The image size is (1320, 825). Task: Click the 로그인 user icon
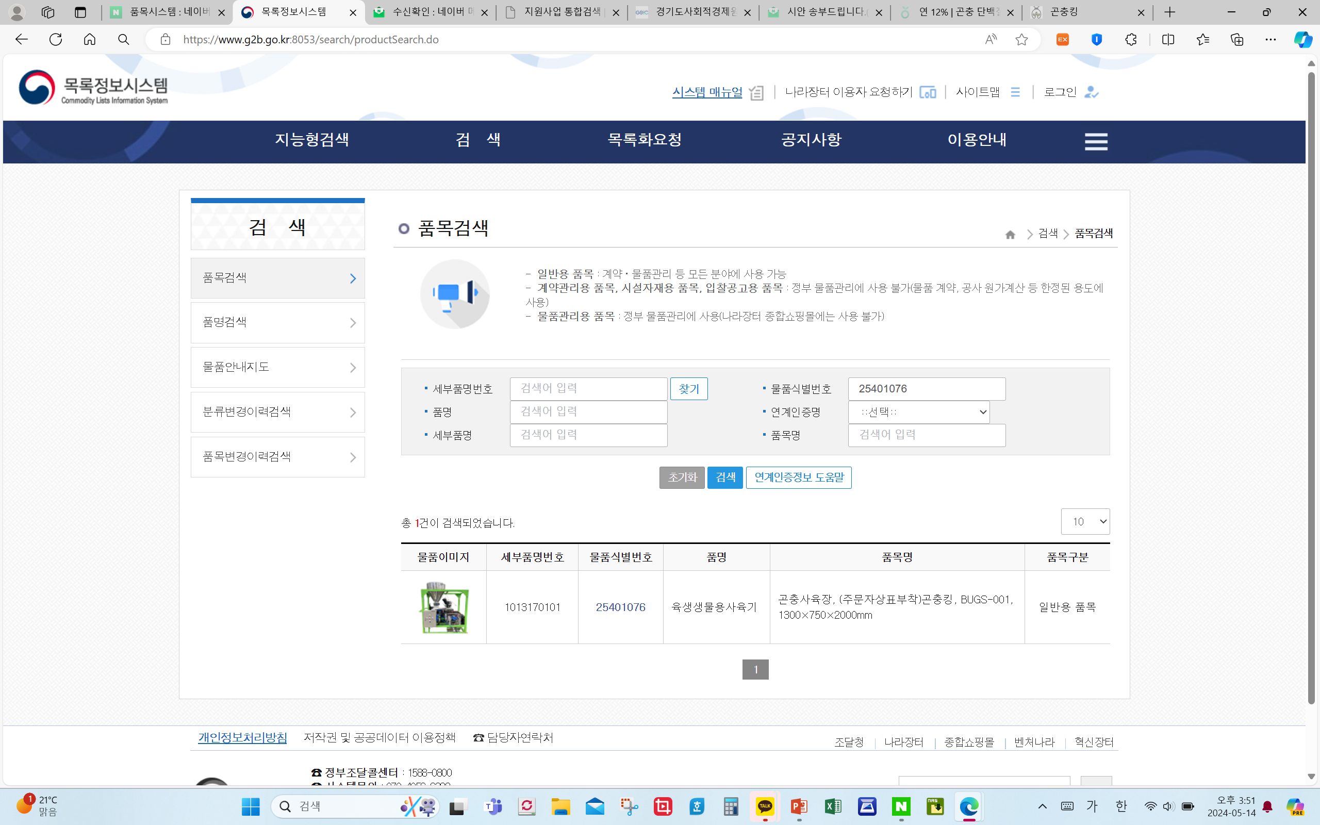point(1092,92)
